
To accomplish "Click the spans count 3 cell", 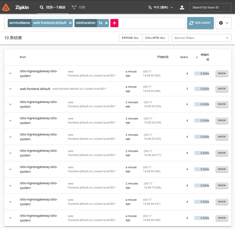I will (187, 89).
